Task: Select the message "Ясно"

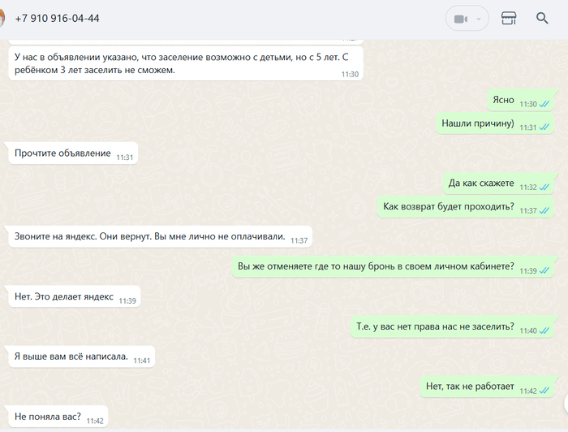Action: [x=503, y=101]
